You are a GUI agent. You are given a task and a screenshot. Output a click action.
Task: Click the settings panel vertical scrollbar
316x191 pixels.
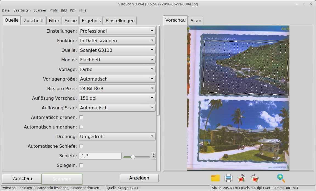point(158,71)
